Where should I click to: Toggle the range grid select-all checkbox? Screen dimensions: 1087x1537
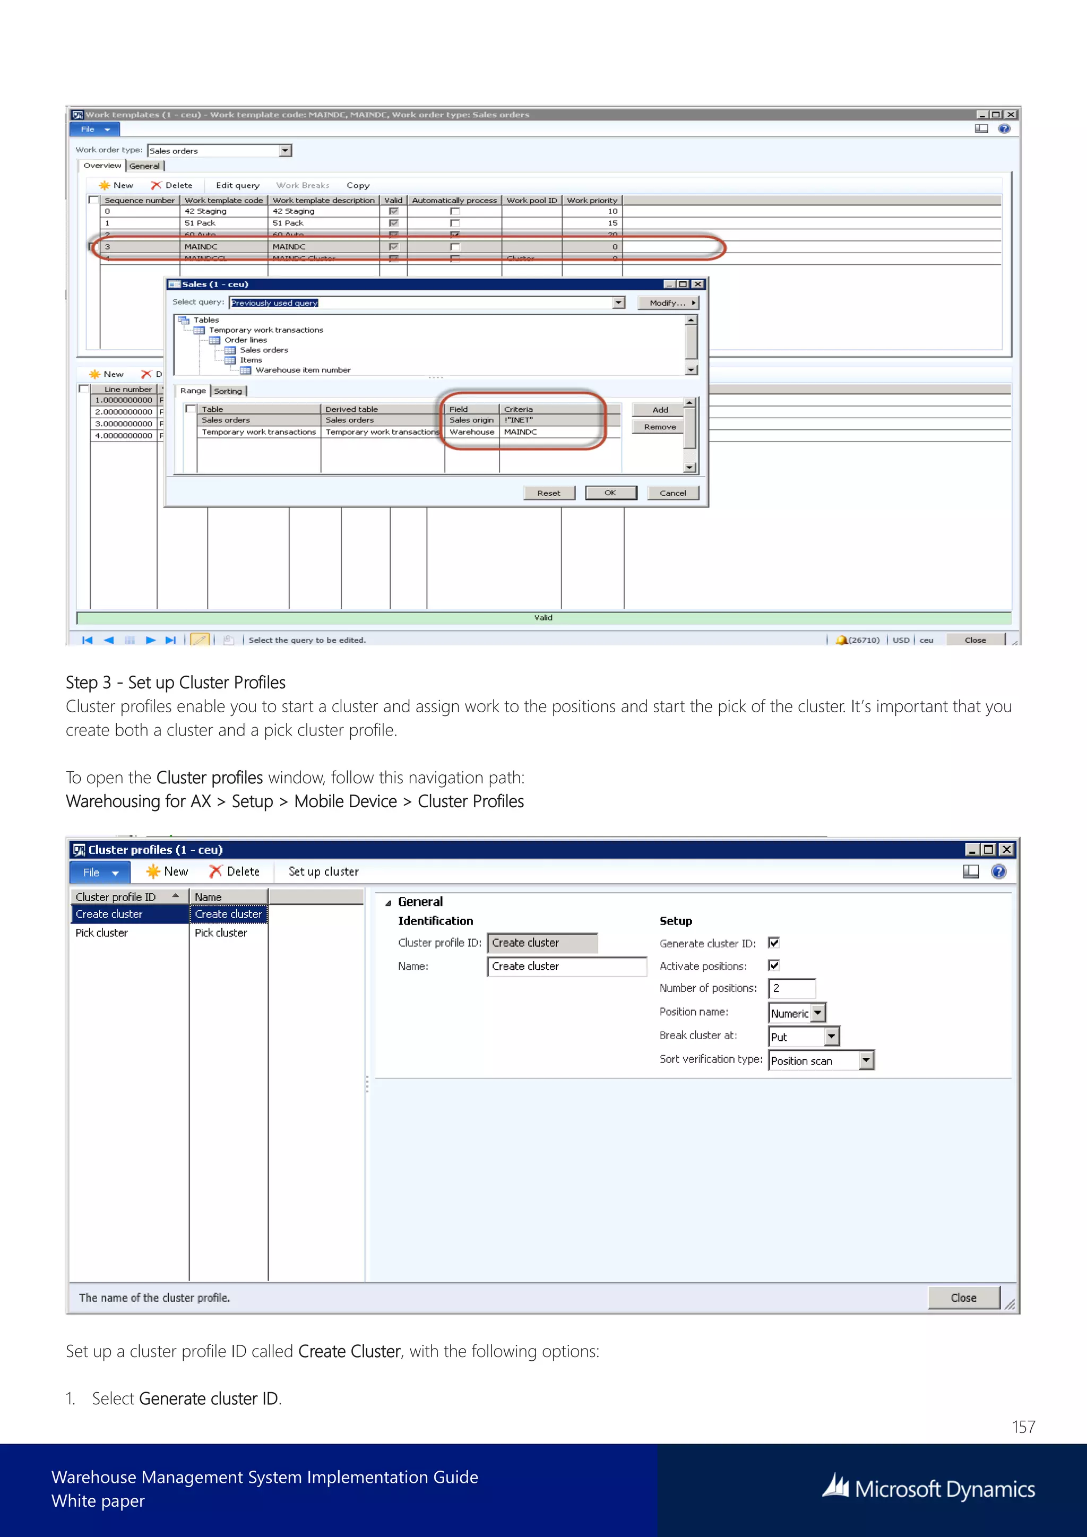(x=191, y=409)
